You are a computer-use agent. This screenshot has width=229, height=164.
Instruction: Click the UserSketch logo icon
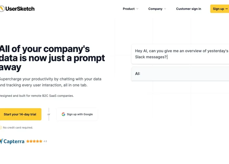(x=2, y=9)
